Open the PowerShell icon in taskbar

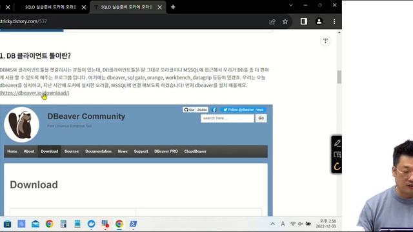click(133, 224)
